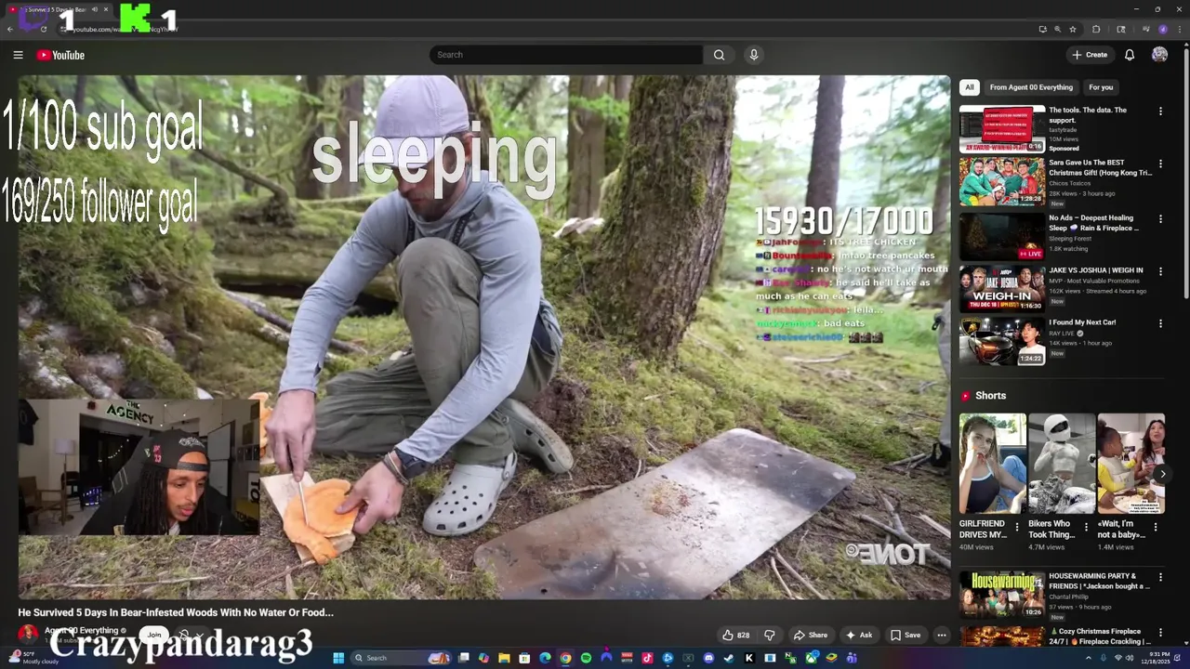Open File Explorer from taskbar

(504, 658)
